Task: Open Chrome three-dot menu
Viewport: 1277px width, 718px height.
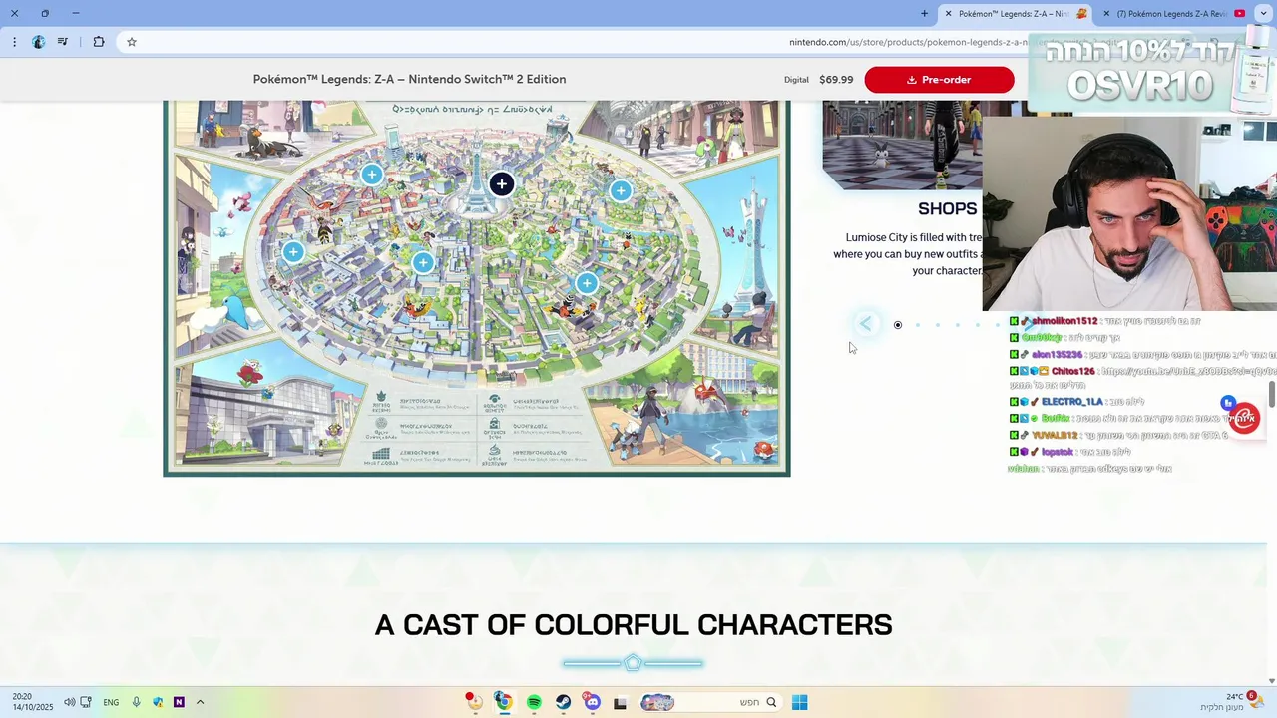Action: [14, 42]
